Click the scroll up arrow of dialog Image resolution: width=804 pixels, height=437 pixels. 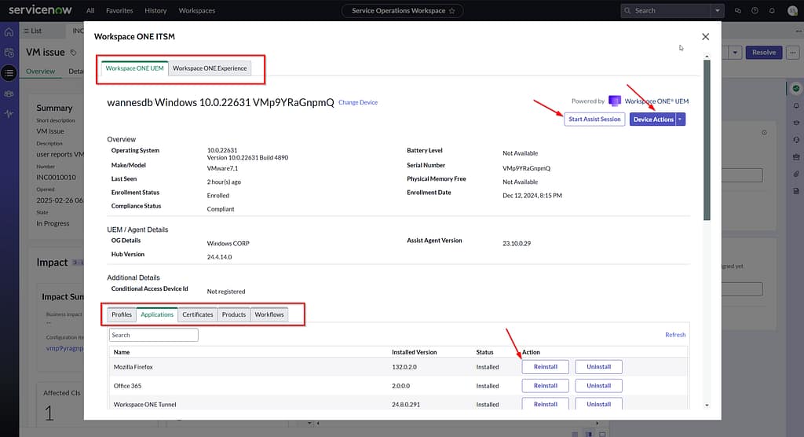pos(707,56)
